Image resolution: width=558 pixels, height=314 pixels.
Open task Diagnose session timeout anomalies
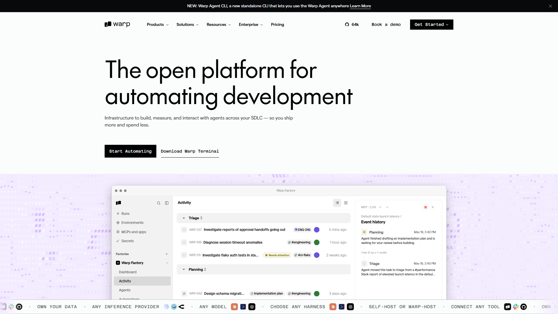(233, 242)
